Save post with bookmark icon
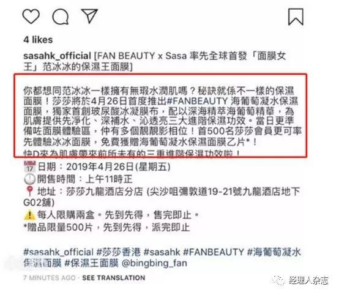This screenshot has width=339, height=295. pos(296,17)
